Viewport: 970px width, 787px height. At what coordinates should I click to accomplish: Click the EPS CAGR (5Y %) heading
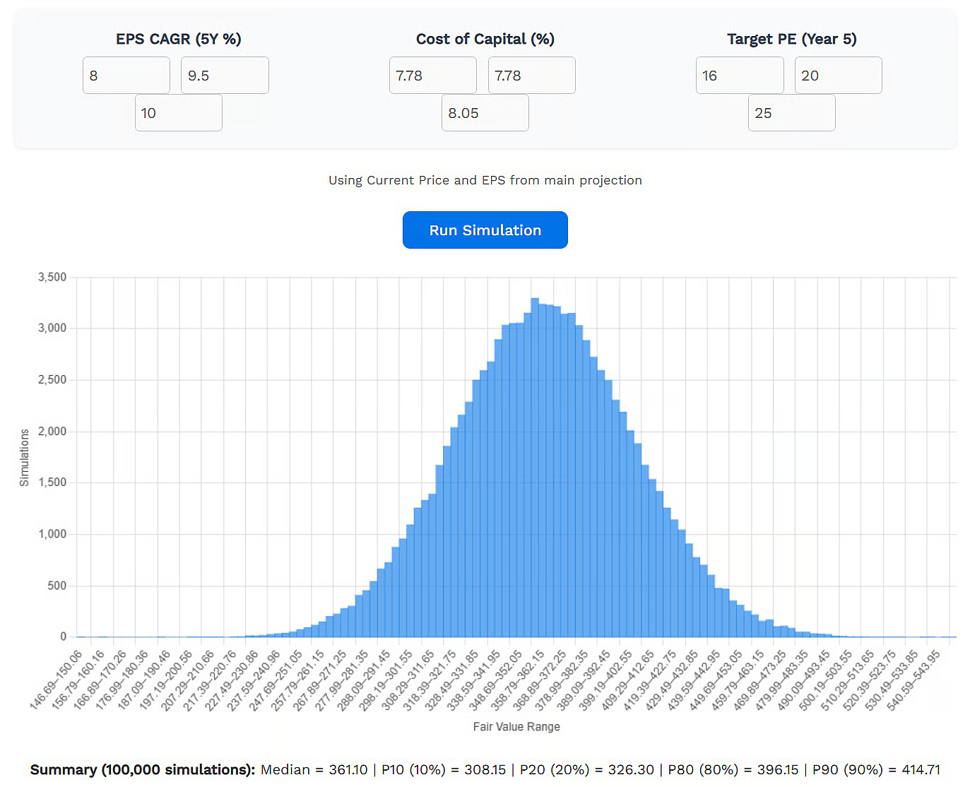click(x=178, y=39)
